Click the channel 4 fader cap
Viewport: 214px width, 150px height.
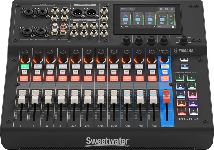pyautogui.click(x=61, y=97)
